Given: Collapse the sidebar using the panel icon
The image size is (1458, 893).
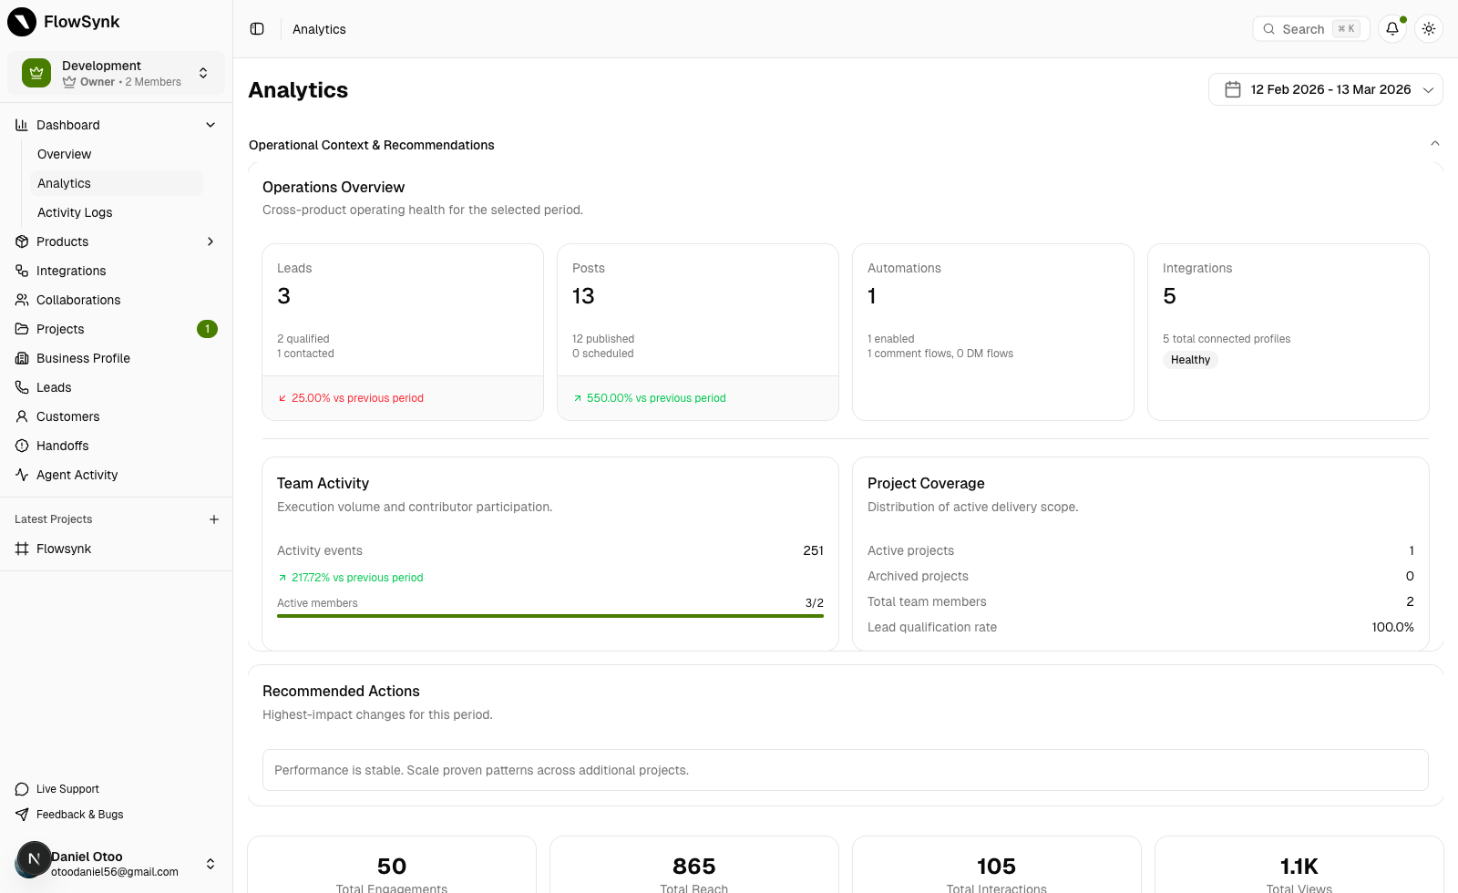Looking at the screenshot, I should (256, 28).
